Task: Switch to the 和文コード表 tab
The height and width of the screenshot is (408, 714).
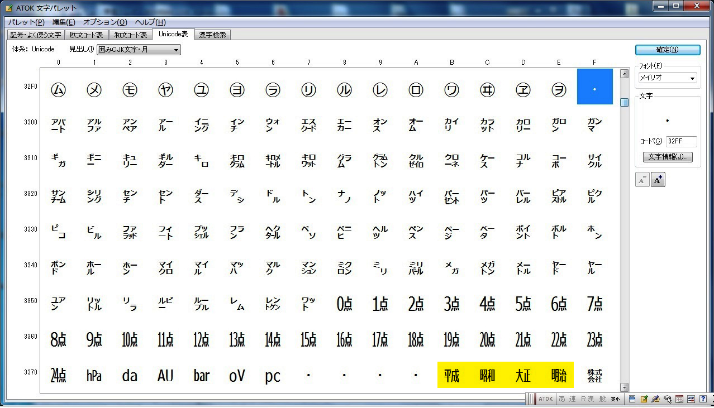Action: 130,35
